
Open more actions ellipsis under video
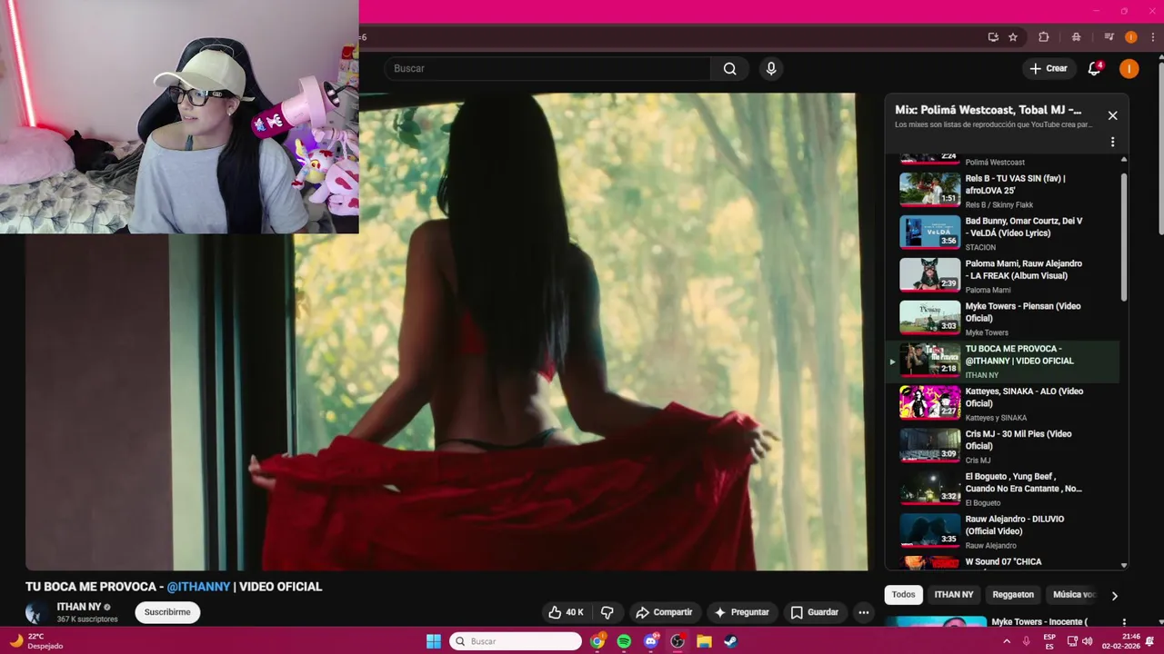864,612
